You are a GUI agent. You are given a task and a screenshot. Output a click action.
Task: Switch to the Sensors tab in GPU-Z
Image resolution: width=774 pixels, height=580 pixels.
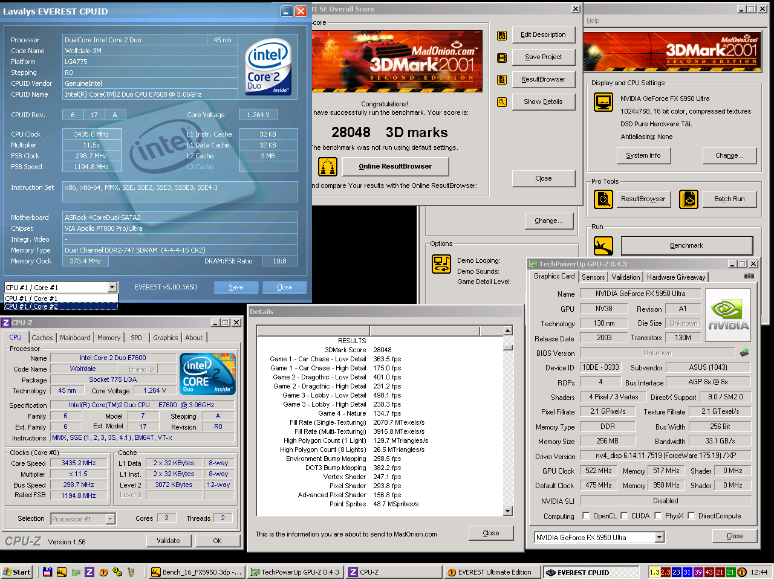click(593, 277)
